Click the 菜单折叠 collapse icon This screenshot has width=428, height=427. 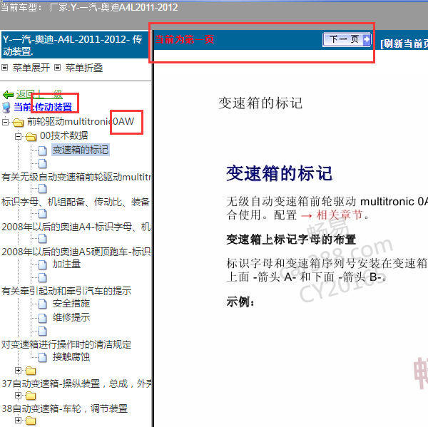pos(57,68)
